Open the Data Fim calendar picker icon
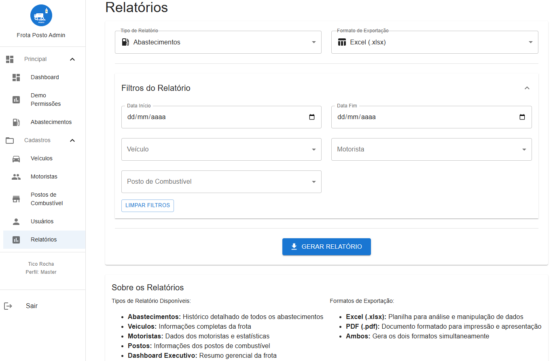 (x=522, y=117)
